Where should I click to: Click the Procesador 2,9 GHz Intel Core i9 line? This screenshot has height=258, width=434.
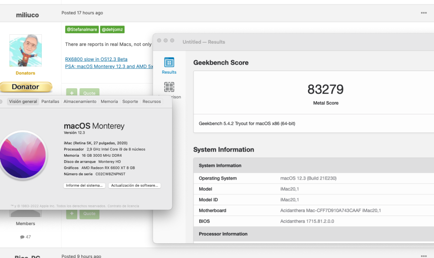tap(104, 149)
